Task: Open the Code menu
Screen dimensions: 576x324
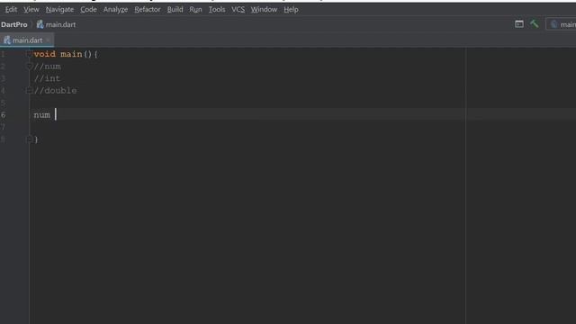Action: pyautogui.click(x=88, y=10)
